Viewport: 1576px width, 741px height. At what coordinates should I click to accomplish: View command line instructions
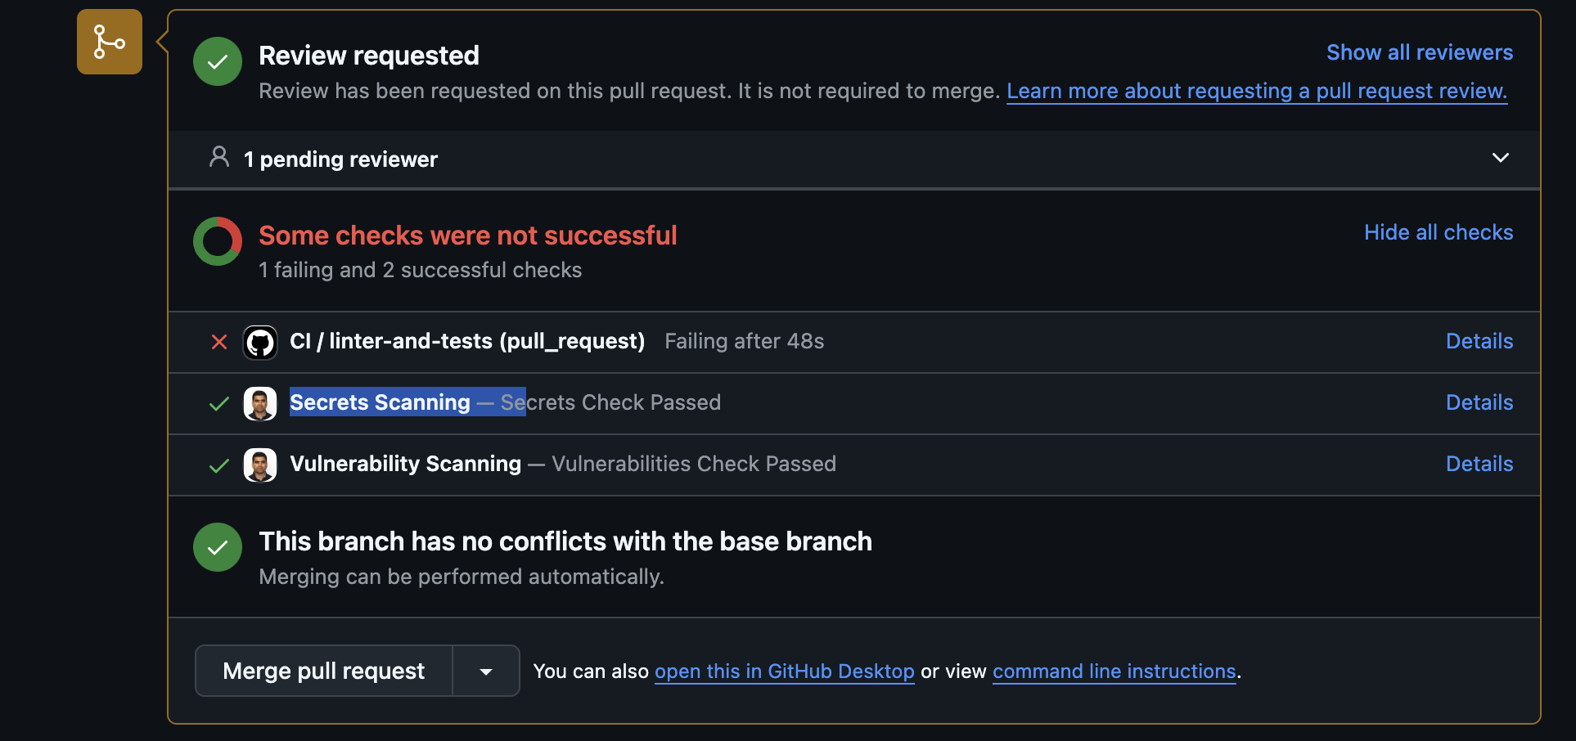[x=1114, y=671]
